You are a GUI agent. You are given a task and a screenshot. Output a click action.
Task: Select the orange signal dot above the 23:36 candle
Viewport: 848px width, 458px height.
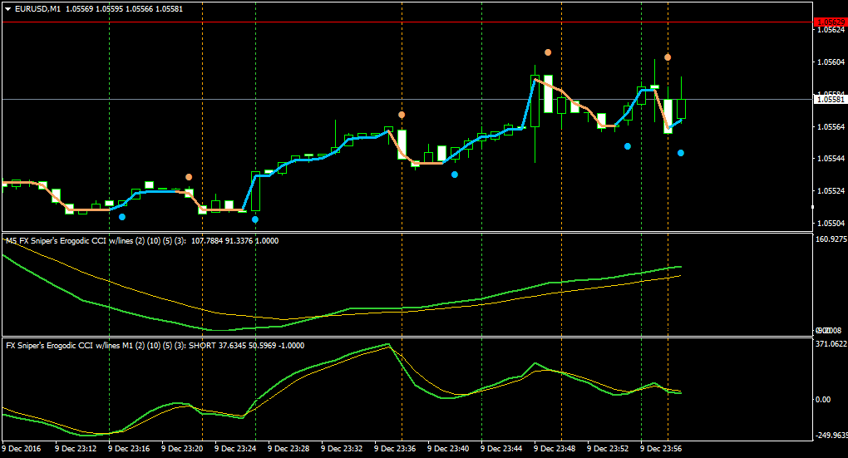pyautogui.click(x=402, y=115)
